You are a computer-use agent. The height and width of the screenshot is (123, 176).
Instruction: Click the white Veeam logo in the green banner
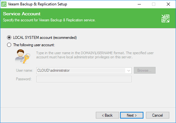tap(165, 18)
